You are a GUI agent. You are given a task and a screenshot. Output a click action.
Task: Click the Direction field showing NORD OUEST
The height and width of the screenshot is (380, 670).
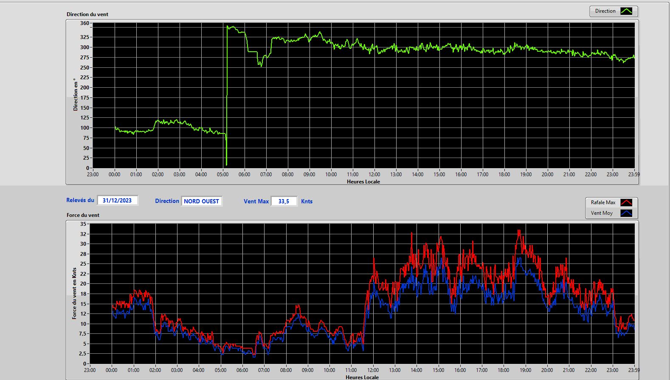pos(201,201)
